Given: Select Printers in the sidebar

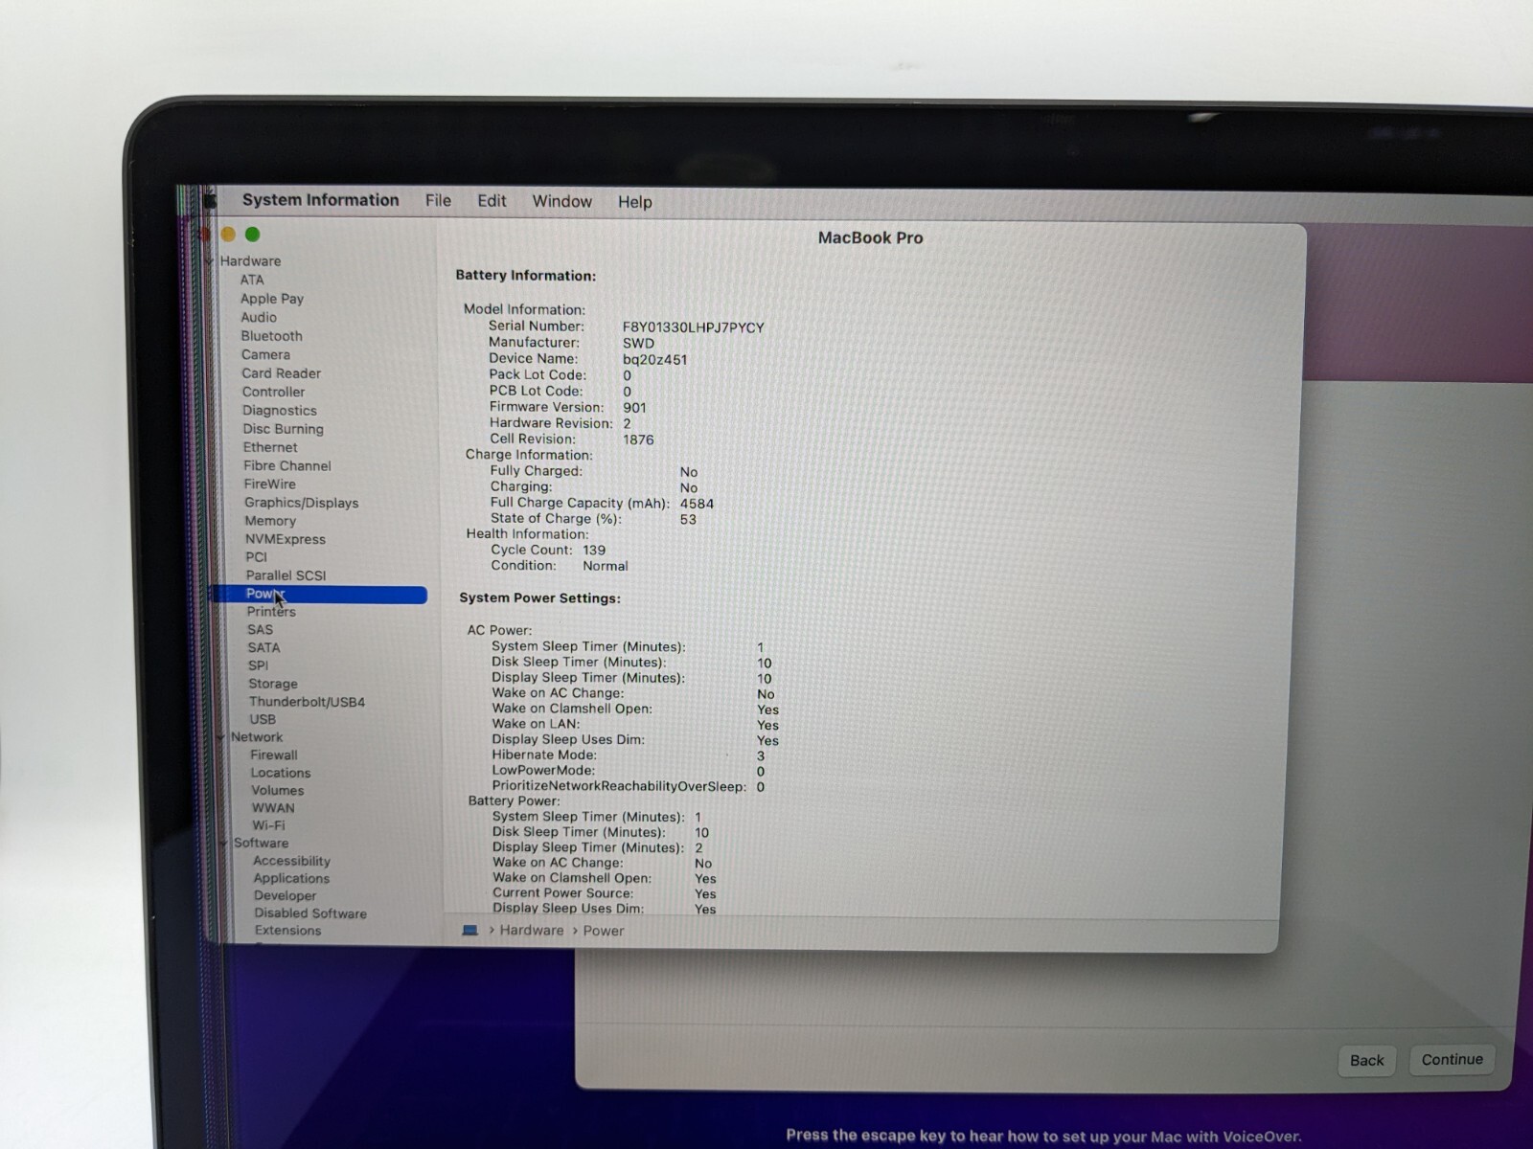Looking at the screenshot, I should pos(271,612).
